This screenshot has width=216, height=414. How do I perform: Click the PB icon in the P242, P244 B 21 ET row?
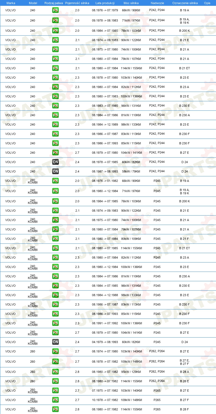coord(56,68)
